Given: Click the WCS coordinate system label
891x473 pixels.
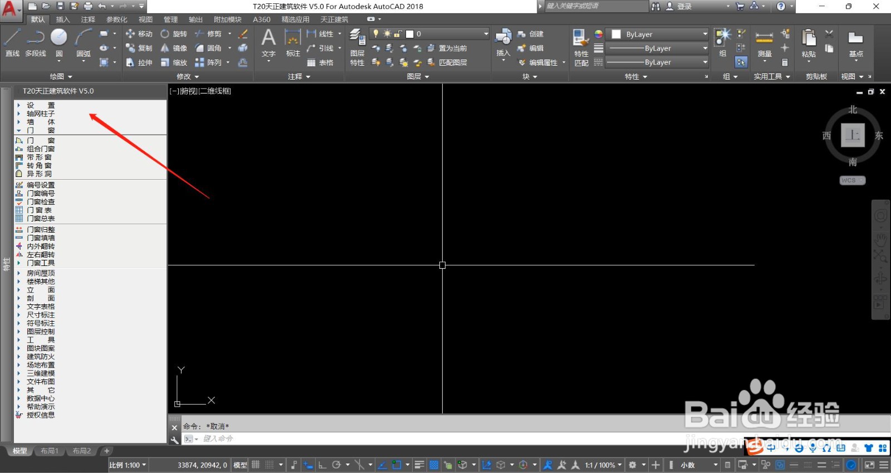Looking at the screenshot, I should pyautogui.click(x=852, y=180).
